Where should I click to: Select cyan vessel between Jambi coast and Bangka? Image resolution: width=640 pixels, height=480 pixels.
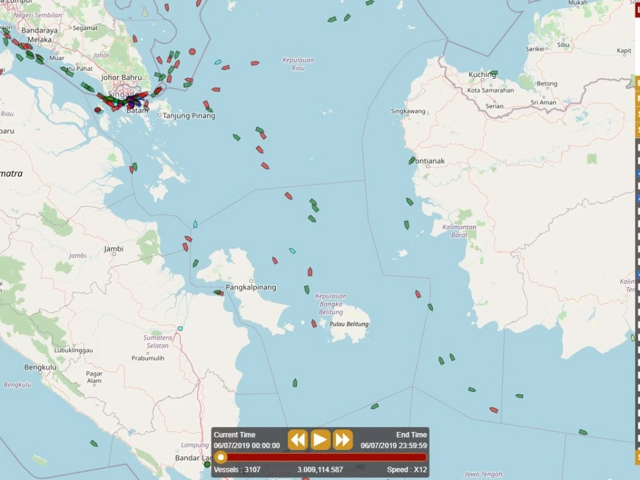click(195, 224)
